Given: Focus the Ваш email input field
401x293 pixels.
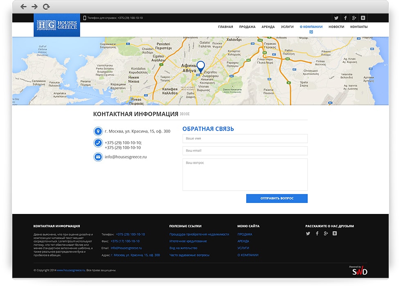Looking at the screenshot, I should pyautogui.click(x=245, y=151).
